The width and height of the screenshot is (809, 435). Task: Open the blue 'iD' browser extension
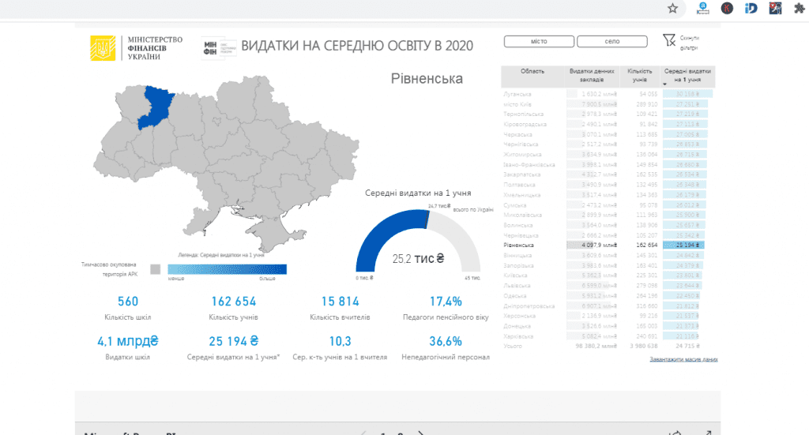pyautogui.click(x=751, y=9)
